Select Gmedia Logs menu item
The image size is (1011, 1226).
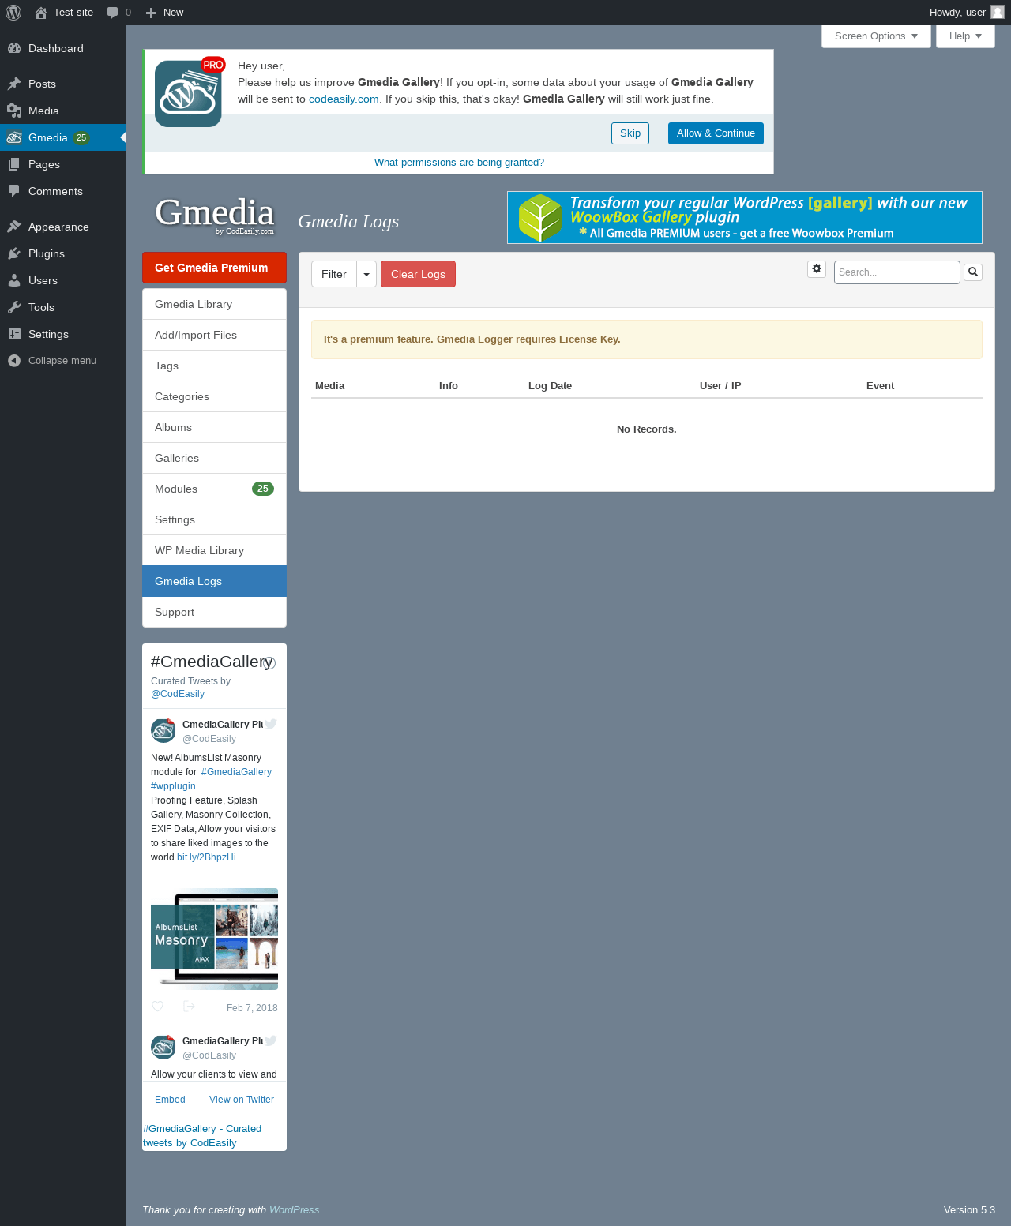coord(214,581)
